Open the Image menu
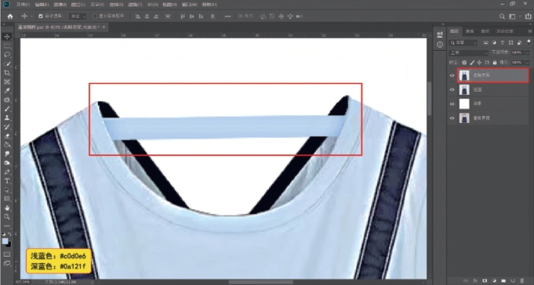The width and height of the screenshot is (534, 285). [x=60, y=5]
